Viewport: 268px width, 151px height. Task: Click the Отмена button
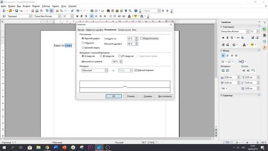[131, 96]
